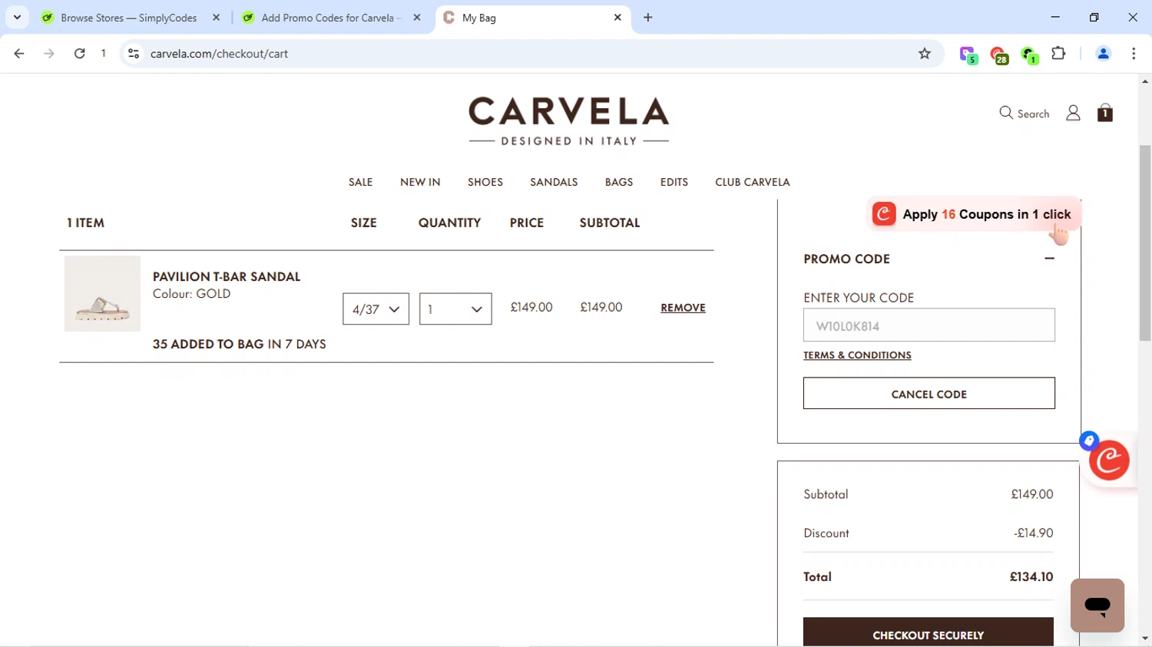Go back to previous page
The width and height of the screenshot is (1152, 647).
tap(19, 53)
